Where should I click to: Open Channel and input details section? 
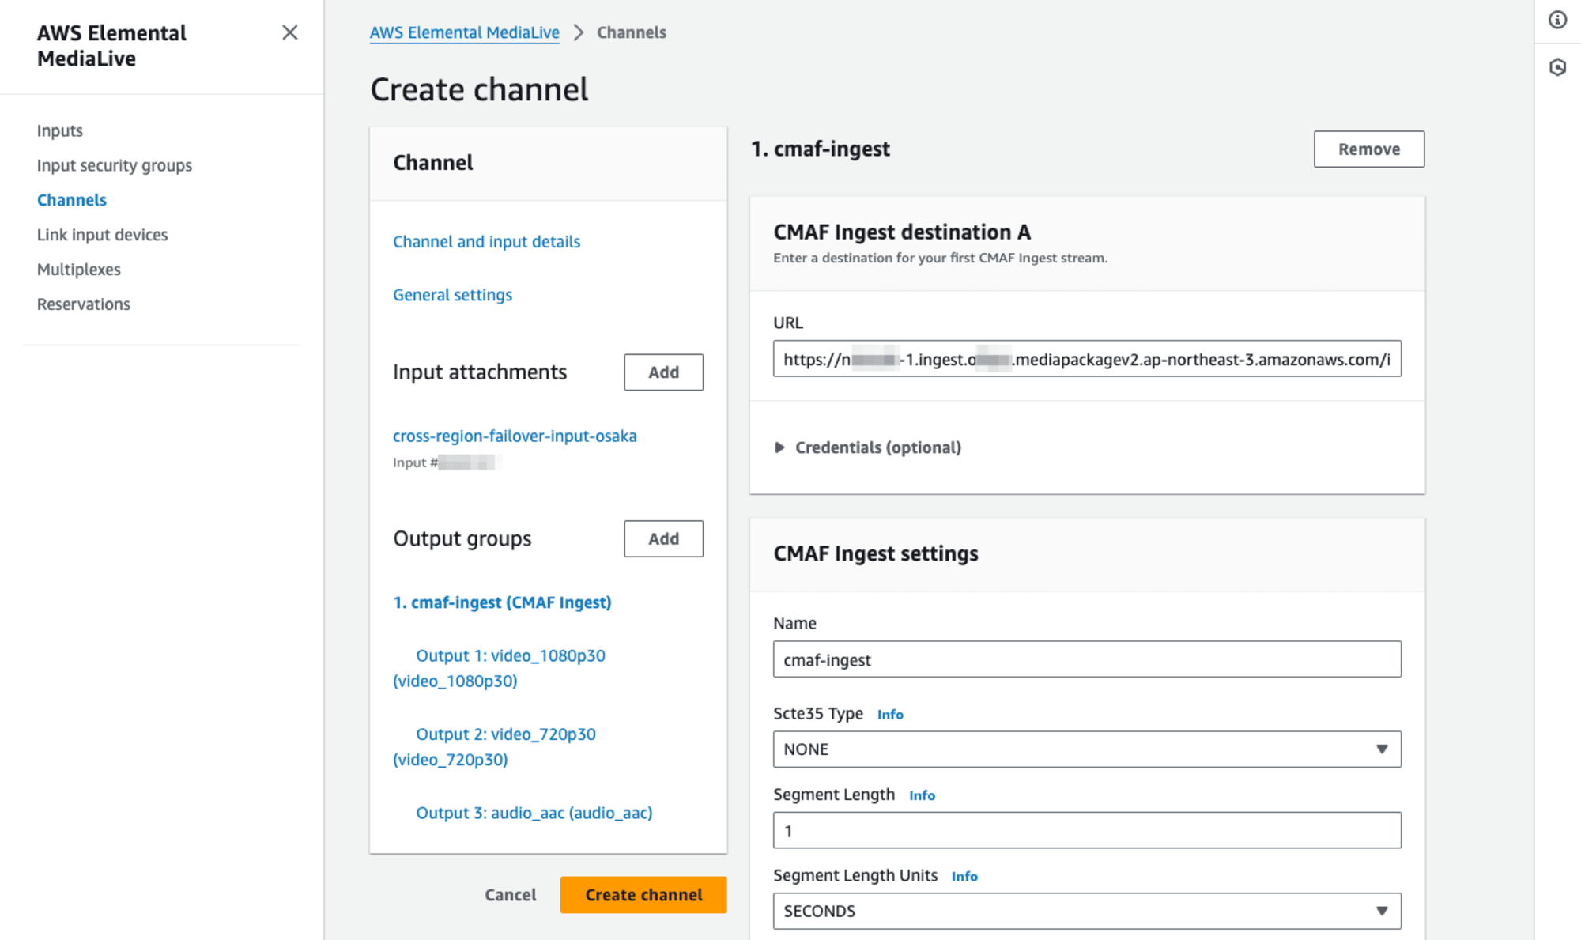[487, 242]
